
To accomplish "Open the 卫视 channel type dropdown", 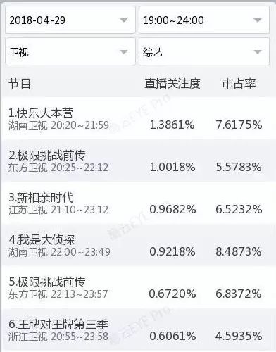I will tap(70, 51).
